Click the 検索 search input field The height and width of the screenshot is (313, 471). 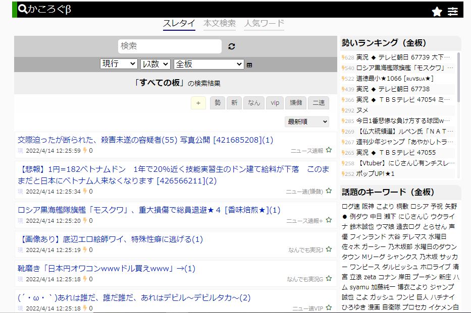click(170, 46)
